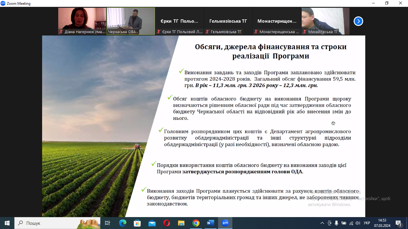The image size is (408, 229).
Task: Open the Mail app from the taskbar
Action: coord(152,223)
